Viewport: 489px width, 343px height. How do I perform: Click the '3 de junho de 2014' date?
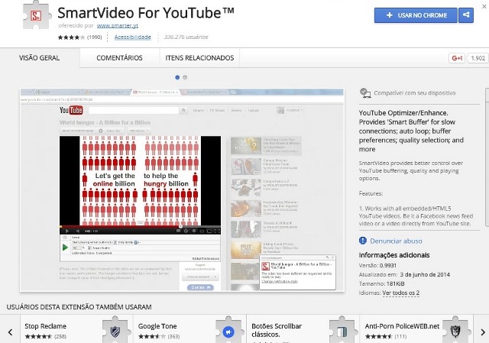tap(425, 274)
